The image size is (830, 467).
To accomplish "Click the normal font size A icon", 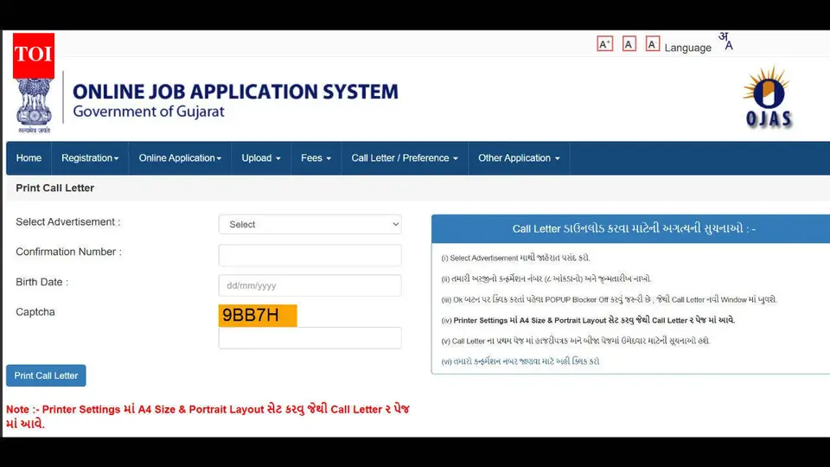I will click(x=629, y=44).
